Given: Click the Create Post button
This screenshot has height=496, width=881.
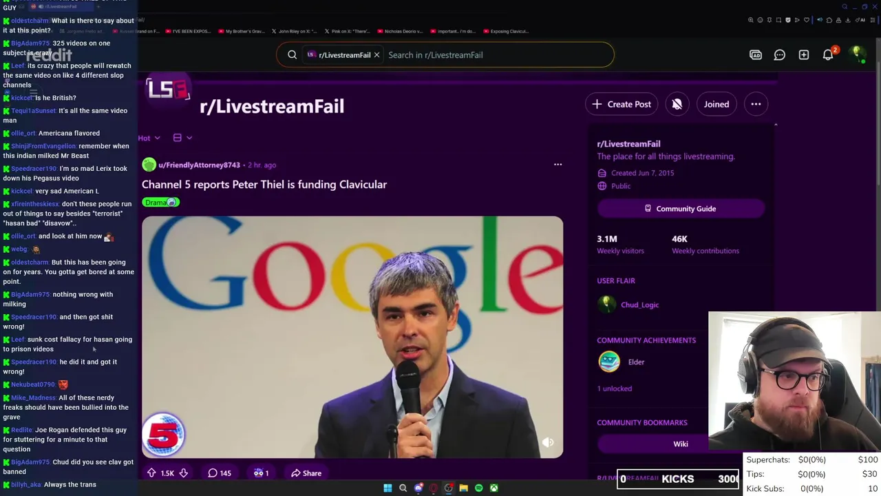Looking at the screenshot, I should click(x=622, y=104).
